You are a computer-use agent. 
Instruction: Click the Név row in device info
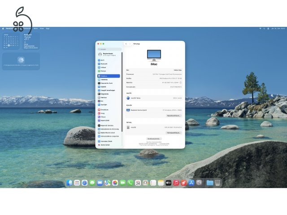click(154, 70)
